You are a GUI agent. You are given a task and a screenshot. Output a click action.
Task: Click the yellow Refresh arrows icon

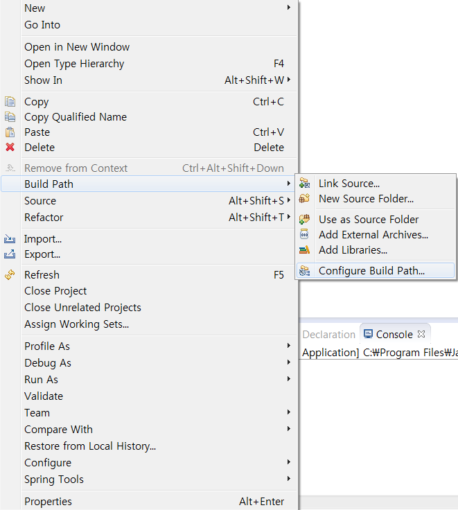10,274
